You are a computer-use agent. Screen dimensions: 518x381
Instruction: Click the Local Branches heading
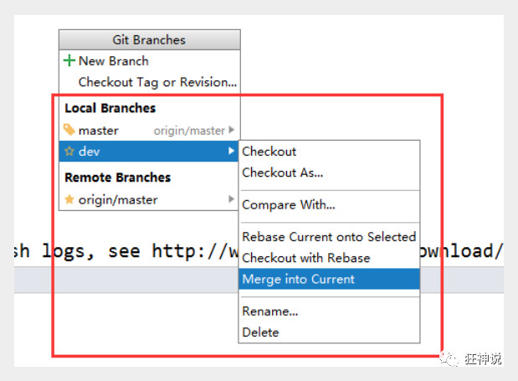pyautogui.click(x=110, y=108)
